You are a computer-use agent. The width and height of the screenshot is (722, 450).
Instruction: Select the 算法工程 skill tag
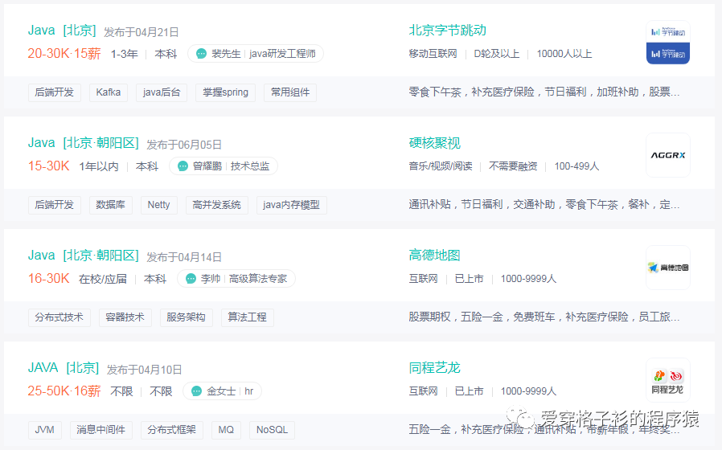tap(248, 317)
